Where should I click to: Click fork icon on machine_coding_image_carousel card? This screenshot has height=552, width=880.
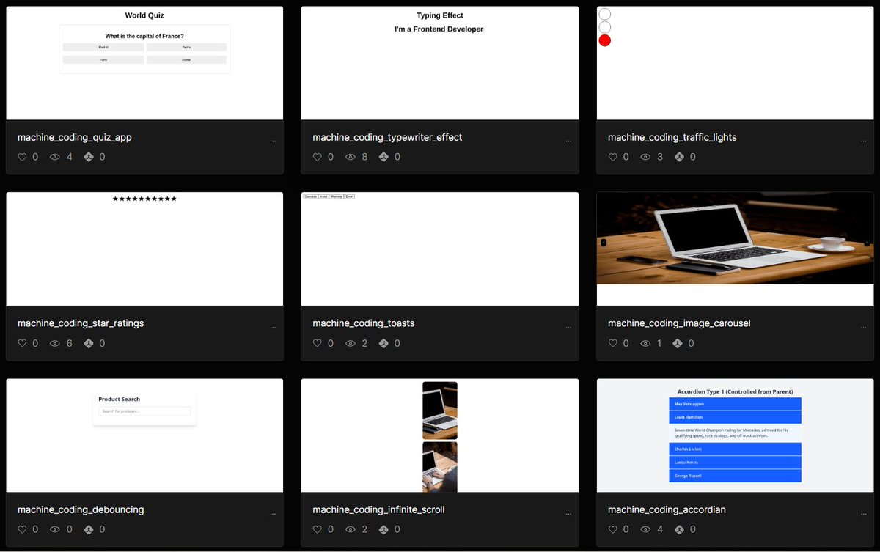coord(679,343)
